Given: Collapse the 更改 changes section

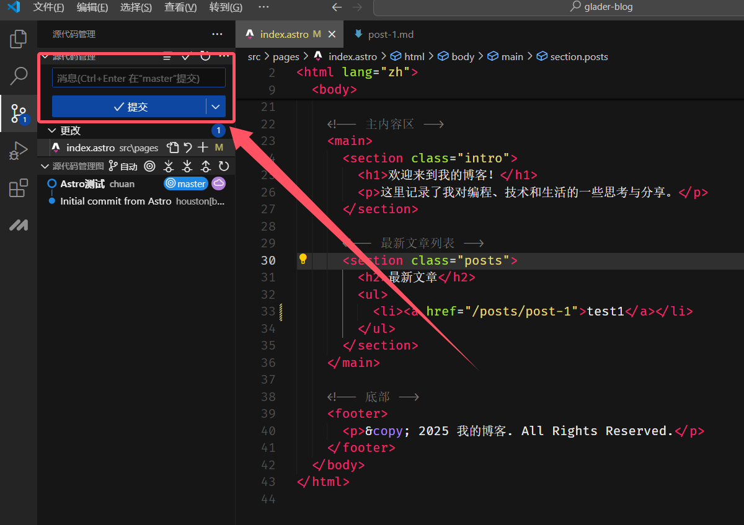Looking at the screenshot, I should coord(52,131).
